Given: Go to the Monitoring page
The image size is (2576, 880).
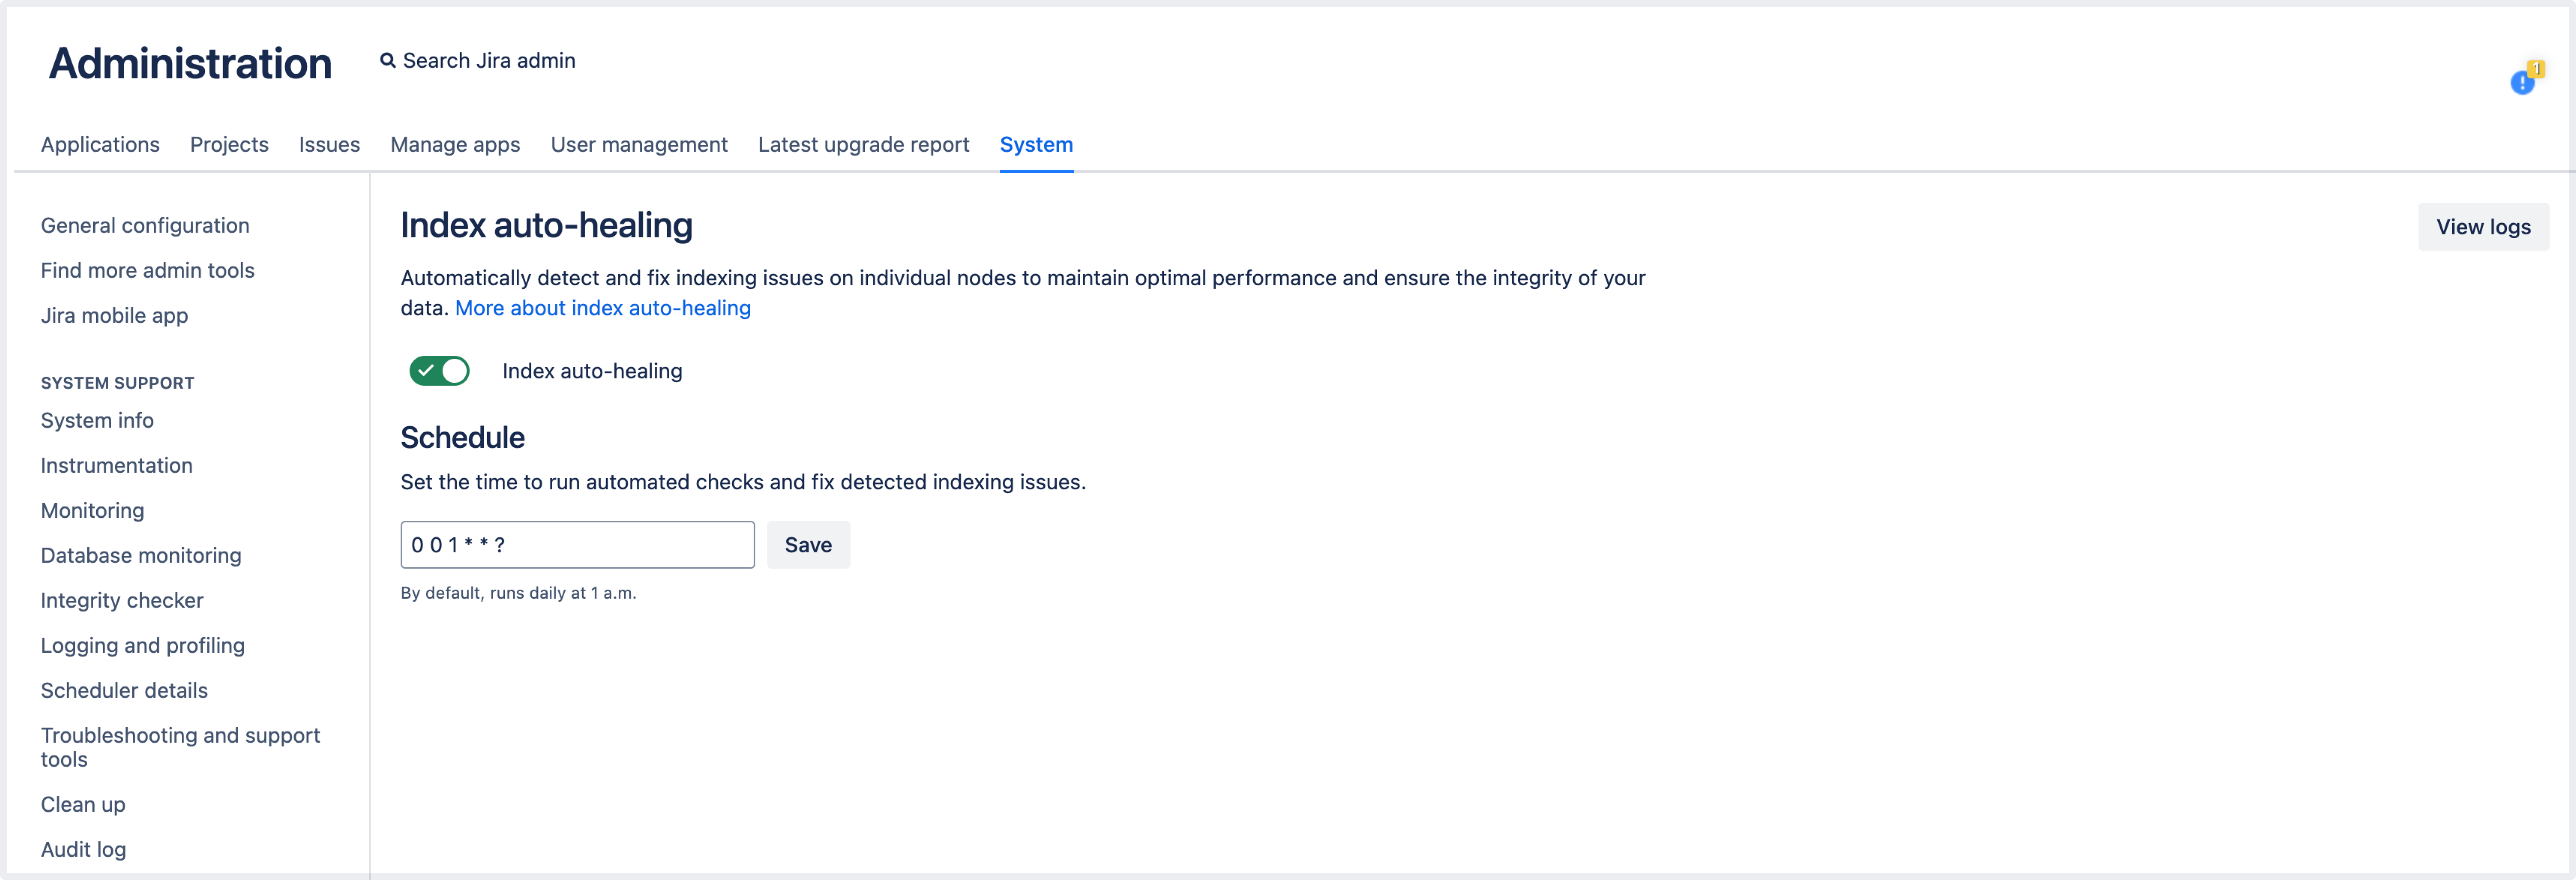Looking at the screenshot, I should point(92,510).
